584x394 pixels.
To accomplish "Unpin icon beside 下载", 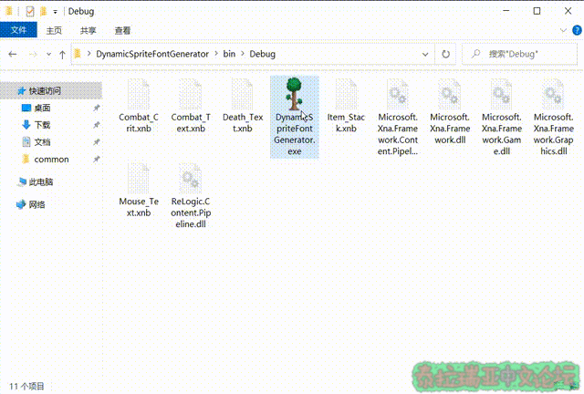I will 97,125.
